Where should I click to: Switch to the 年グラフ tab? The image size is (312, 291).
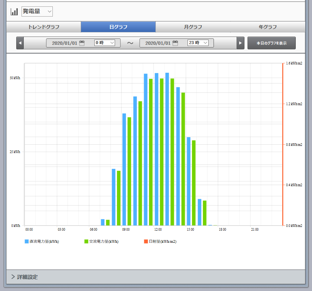[267, 27]
